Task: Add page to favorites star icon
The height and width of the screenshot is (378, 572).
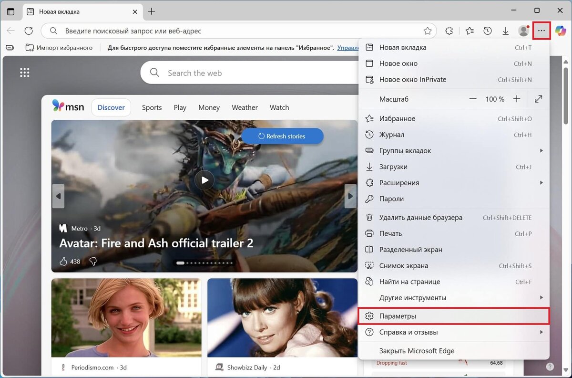Action: 428,31
